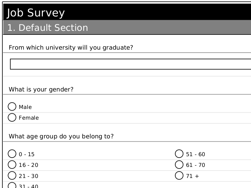Pick the 21 - 30 age radio button

coord(12,175)
